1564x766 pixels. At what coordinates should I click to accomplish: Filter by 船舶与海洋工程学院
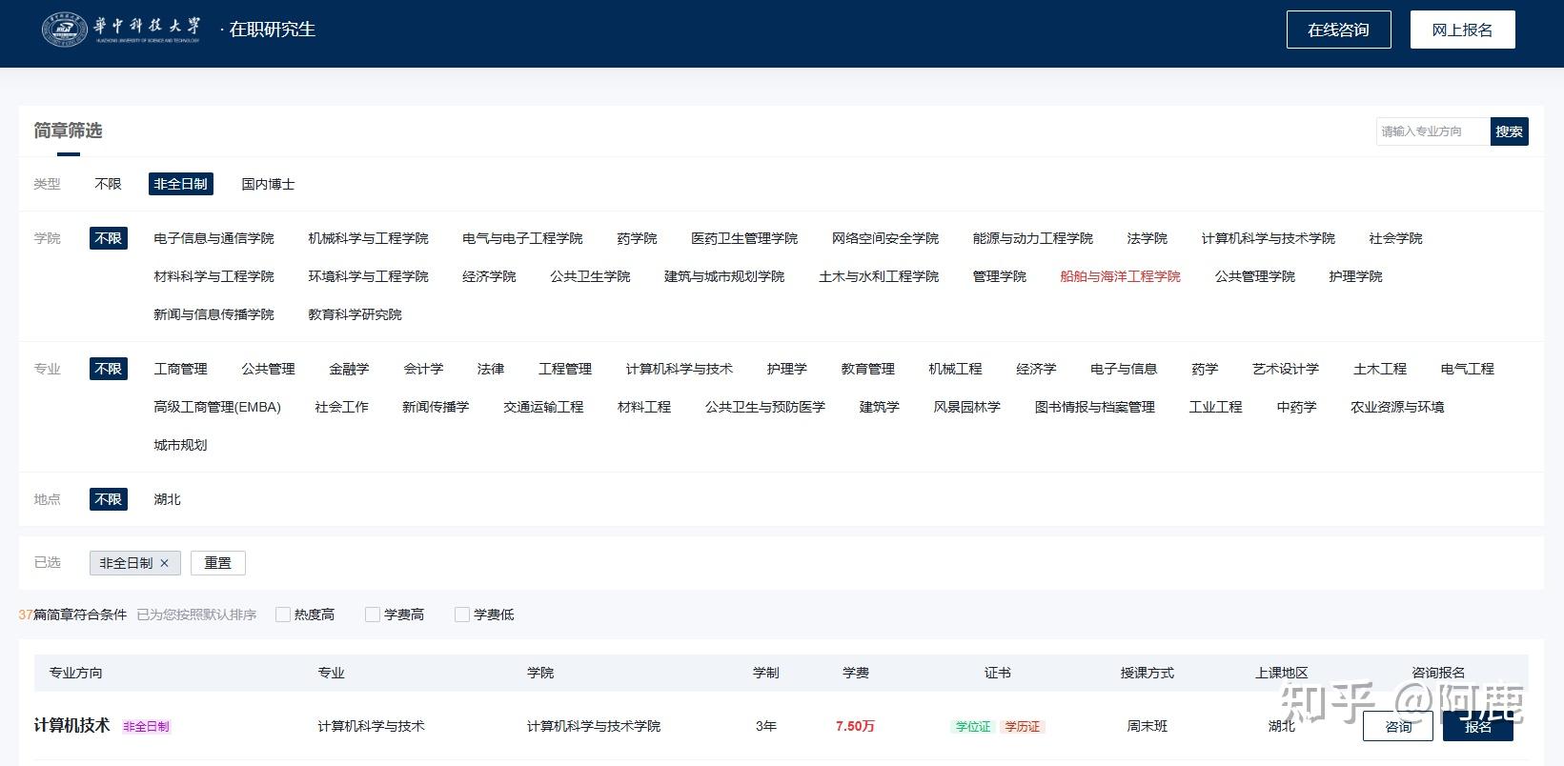[1121, 276]
